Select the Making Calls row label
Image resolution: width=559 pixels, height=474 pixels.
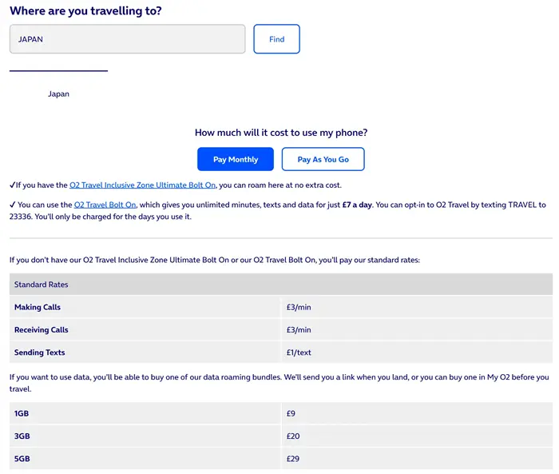[38, 307]
